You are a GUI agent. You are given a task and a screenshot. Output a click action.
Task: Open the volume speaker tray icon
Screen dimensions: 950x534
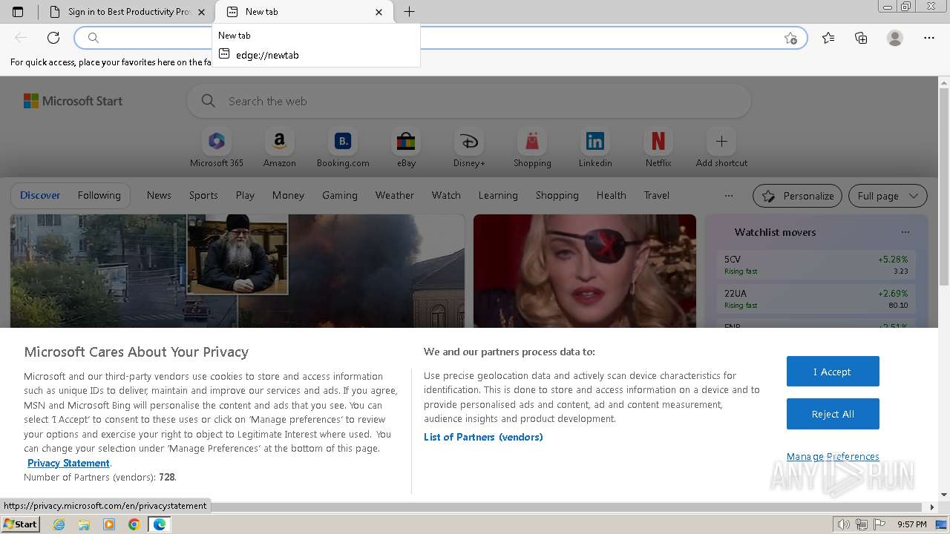click(x=844, y=524)
